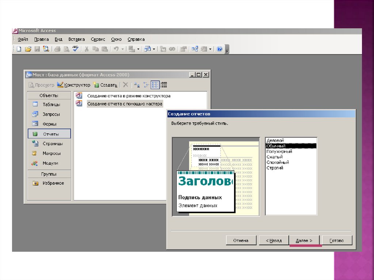The image size is (374, 280).
Task: Open the Relationships diagram icon
Action: pyautogui.click(x=195, y=49)
